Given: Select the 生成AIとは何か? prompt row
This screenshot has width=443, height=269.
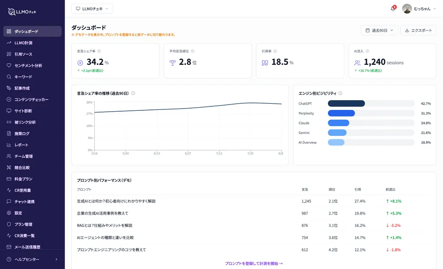Looking at the screenshot, I should (254, 201).
